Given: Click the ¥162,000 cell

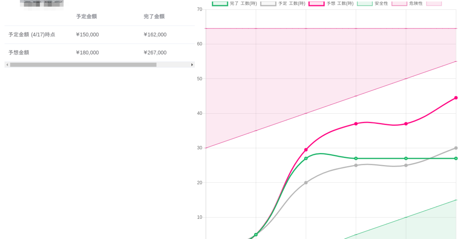Looking at the screenshot, I should (x=155, y=35).
